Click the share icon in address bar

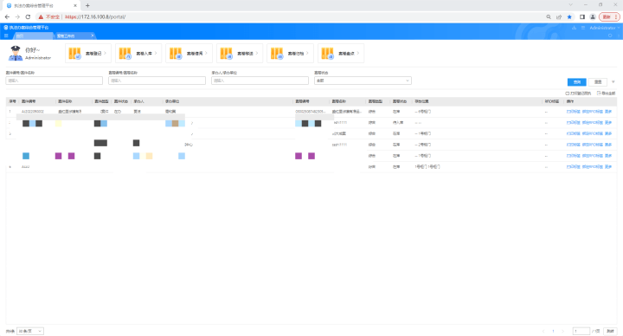559,16
